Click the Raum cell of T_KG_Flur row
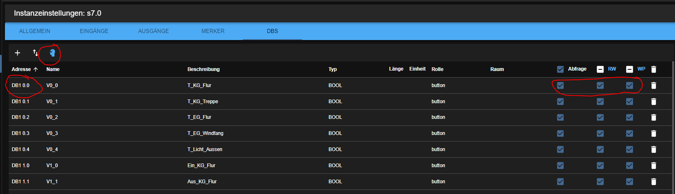This screenshot has height=194, width=675. [520, 85]
